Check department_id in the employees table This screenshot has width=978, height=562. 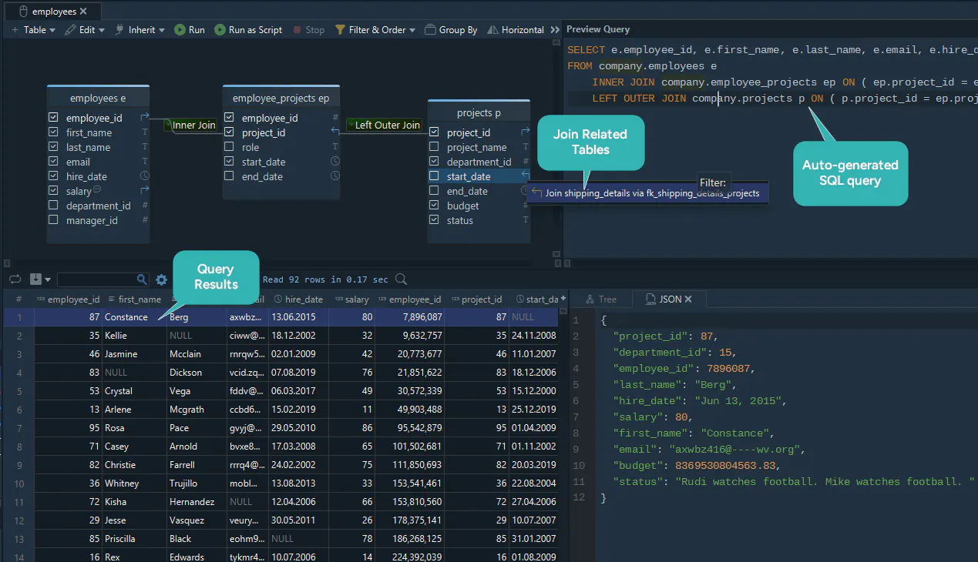(x=53, y=206)
